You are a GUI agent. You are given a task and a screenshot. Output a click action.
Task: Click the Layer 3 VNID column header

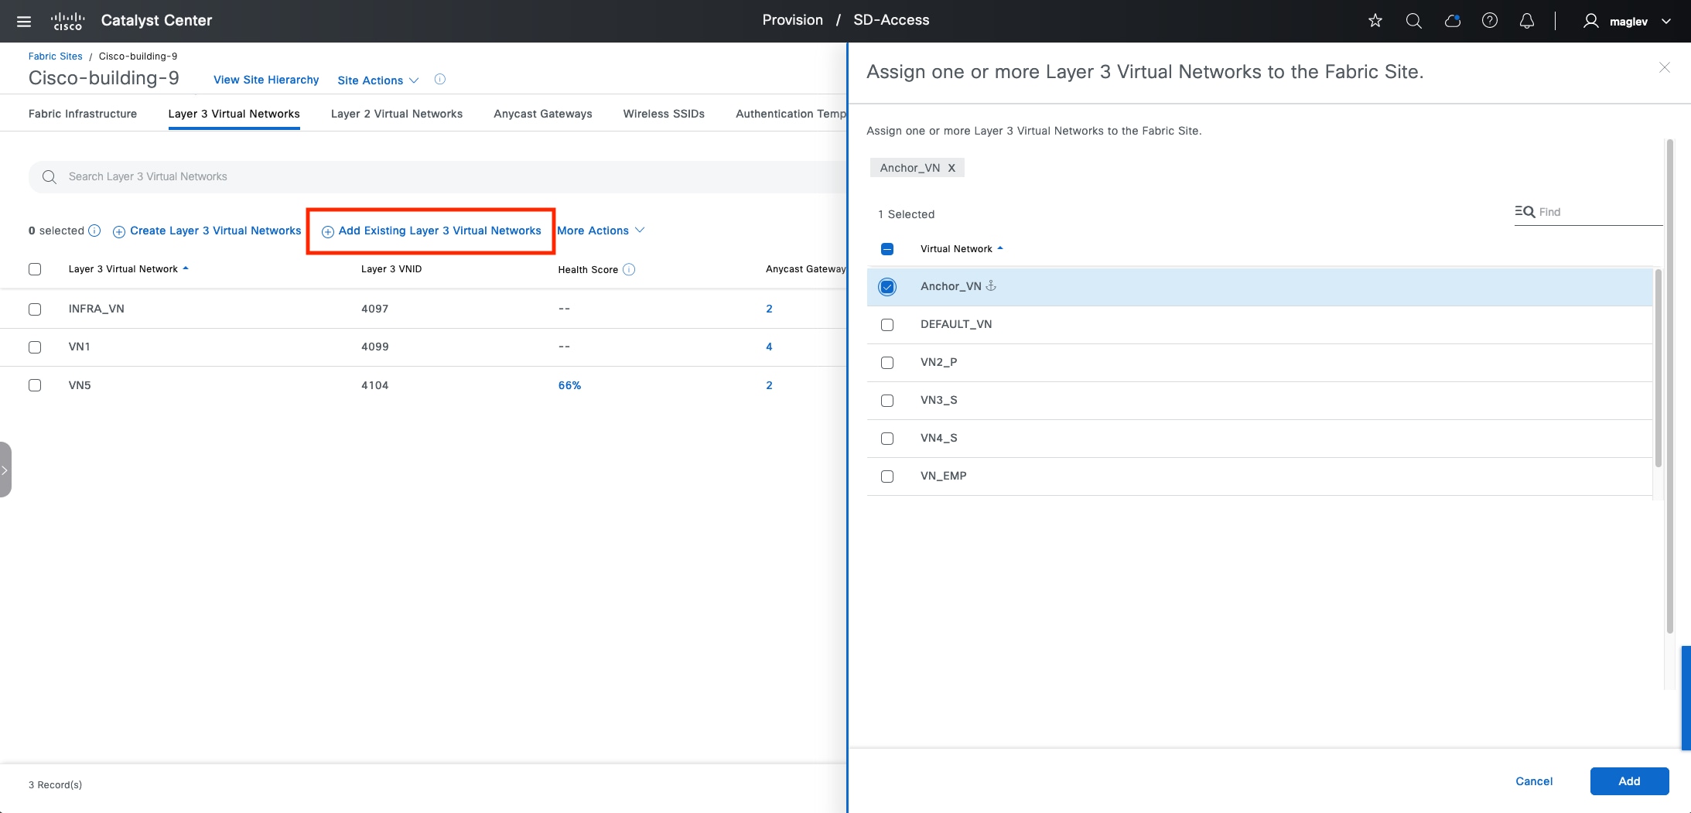(391, 269)
